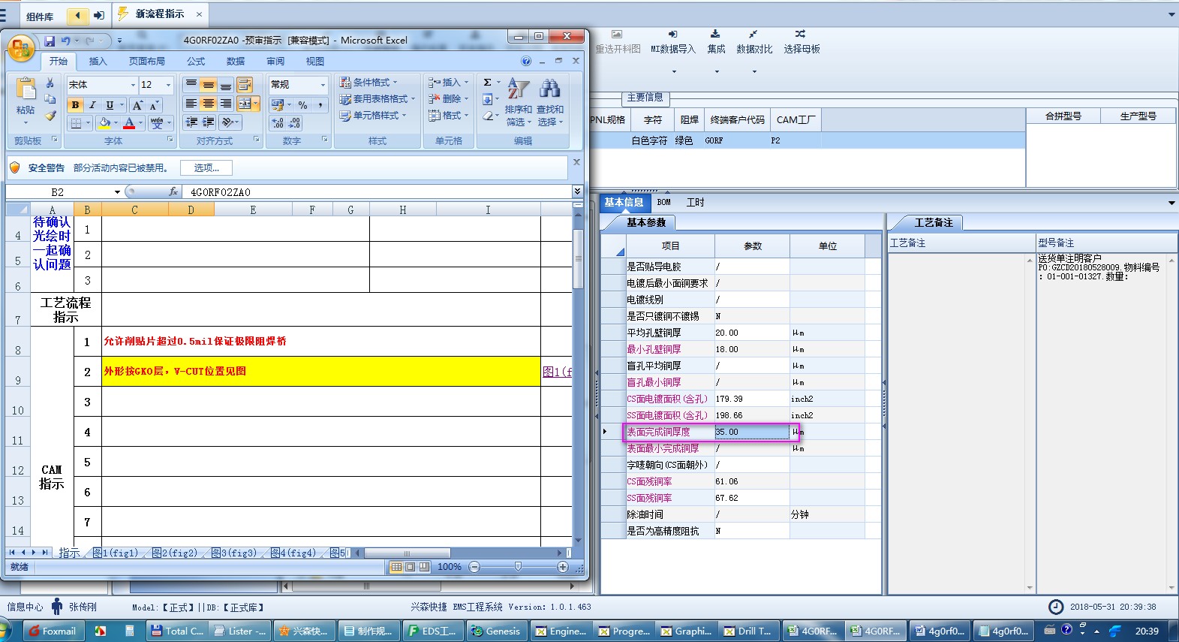Switch to Page Layout view in status bar
This screenshot has height=642, width=1179.
(411, 567)
